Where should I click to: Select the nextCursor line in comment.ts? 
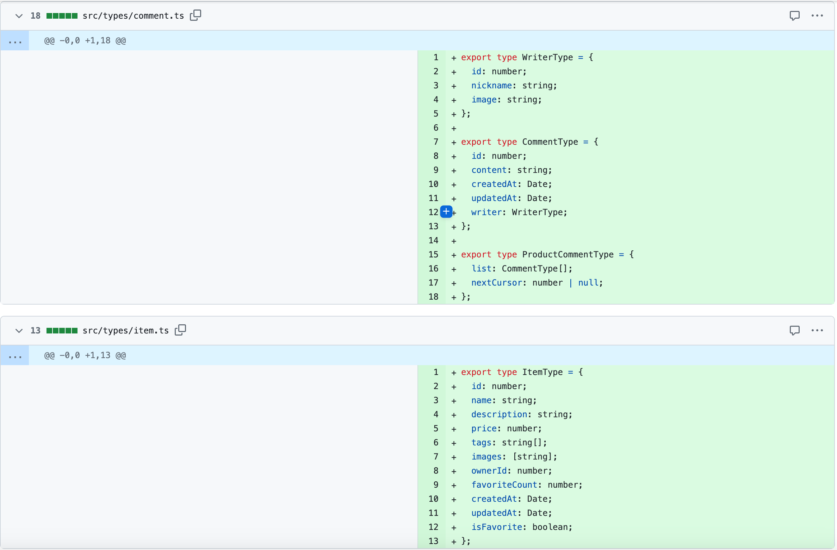(x=537, y=283)
